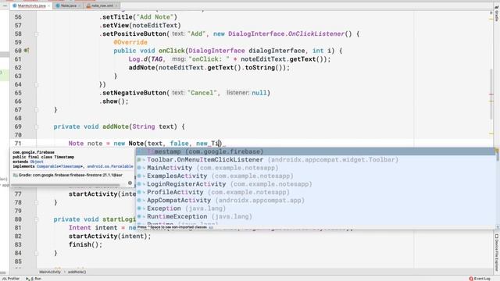Click addNote() in the breadcrumb bar
This screenshot has height=281, width=500.
coord(77,272)
